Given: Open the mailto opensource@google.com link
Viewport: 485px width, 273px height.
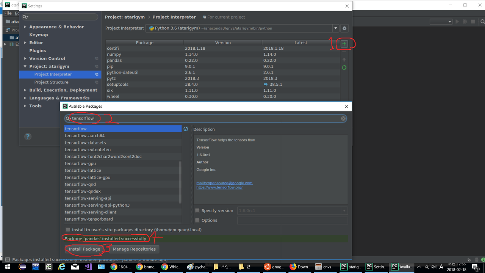Looking at the screenshot, I should click(x=224, y=183).
